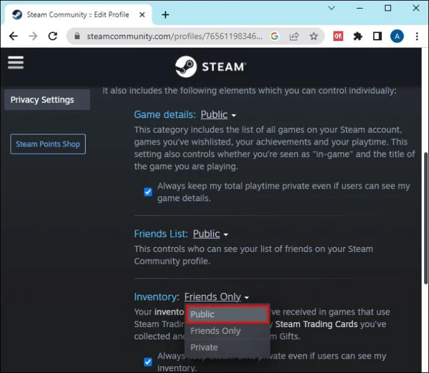Open a new browser tab
This screenshot has width=429, height=373.
pyautogui.click(x=165, y=15)
